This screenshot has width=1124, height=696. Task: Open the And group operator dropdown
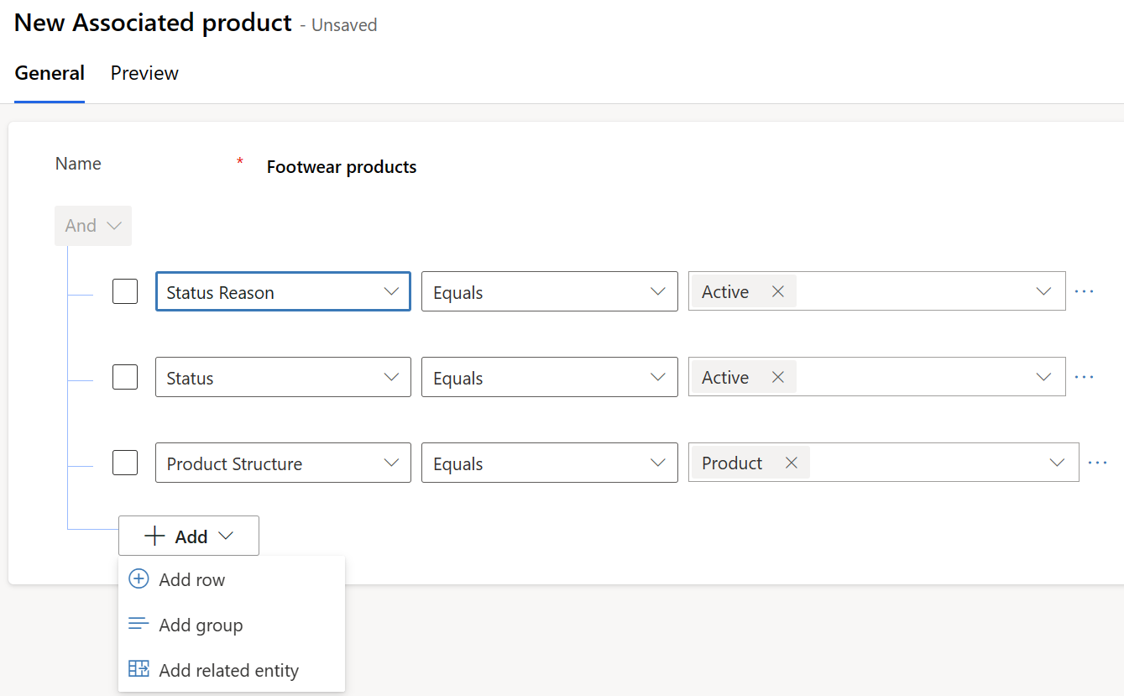93,226
